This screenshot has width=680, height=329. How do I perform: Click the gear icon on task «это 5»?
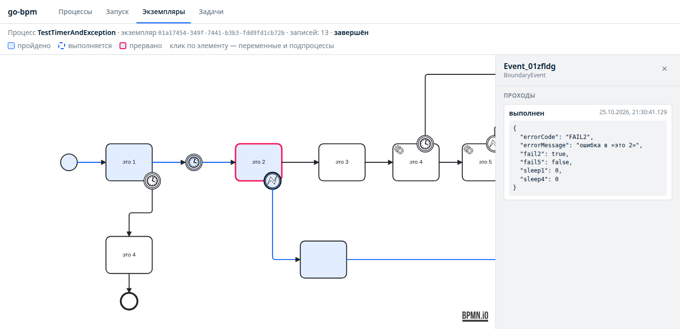pyautogui.click(x=469, y=150)
